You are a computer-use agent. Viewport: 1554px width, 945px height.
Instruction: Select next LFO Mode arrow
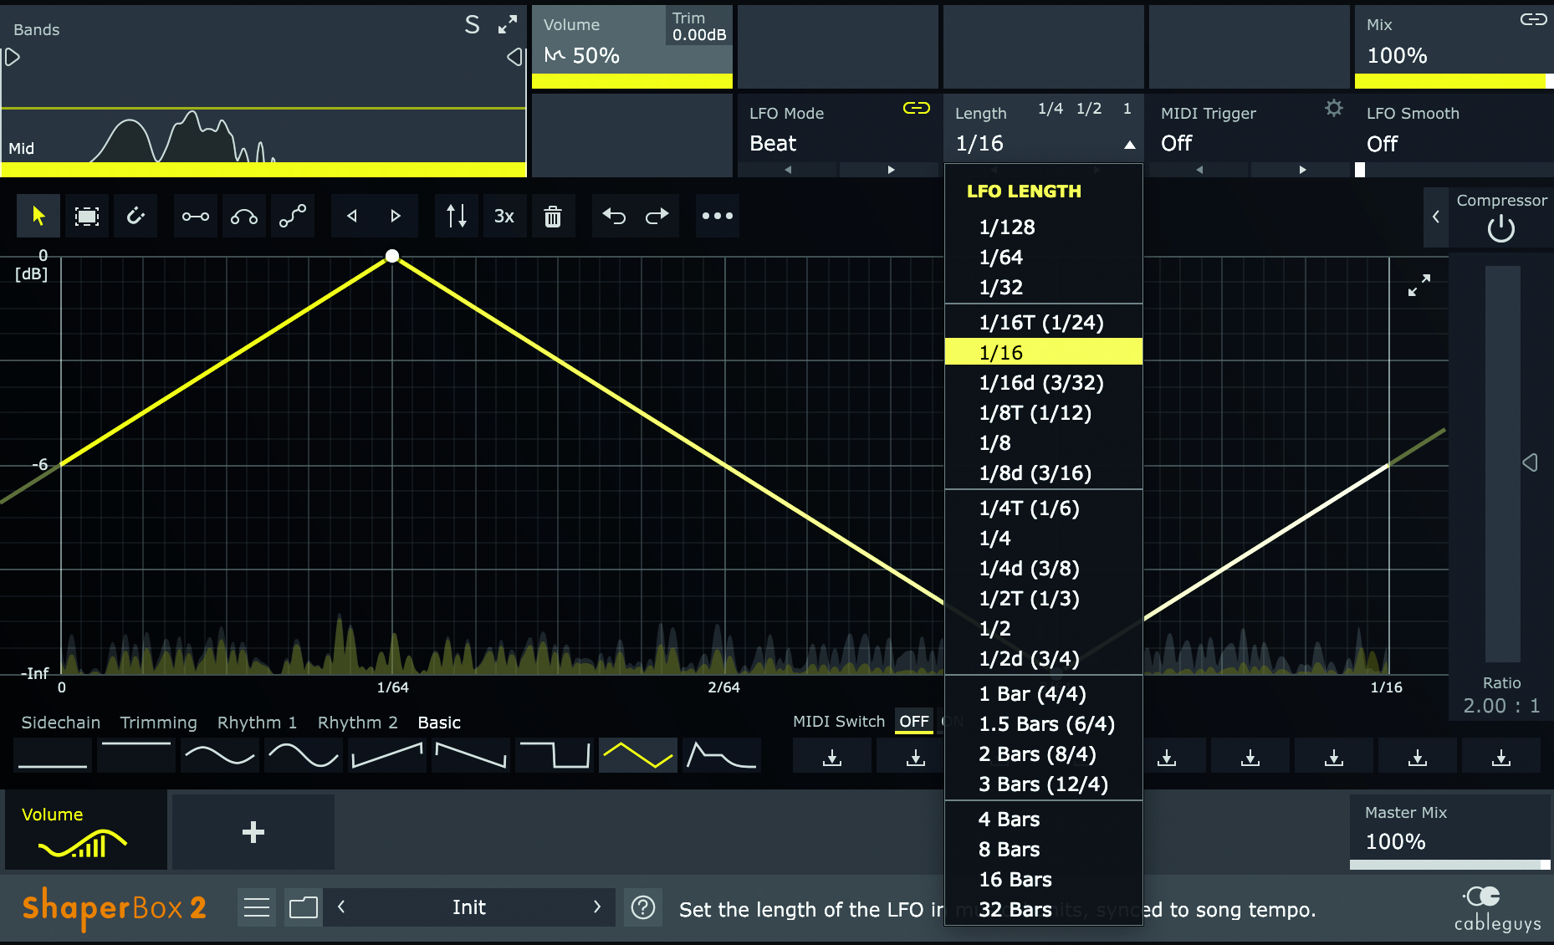point(891,170)
